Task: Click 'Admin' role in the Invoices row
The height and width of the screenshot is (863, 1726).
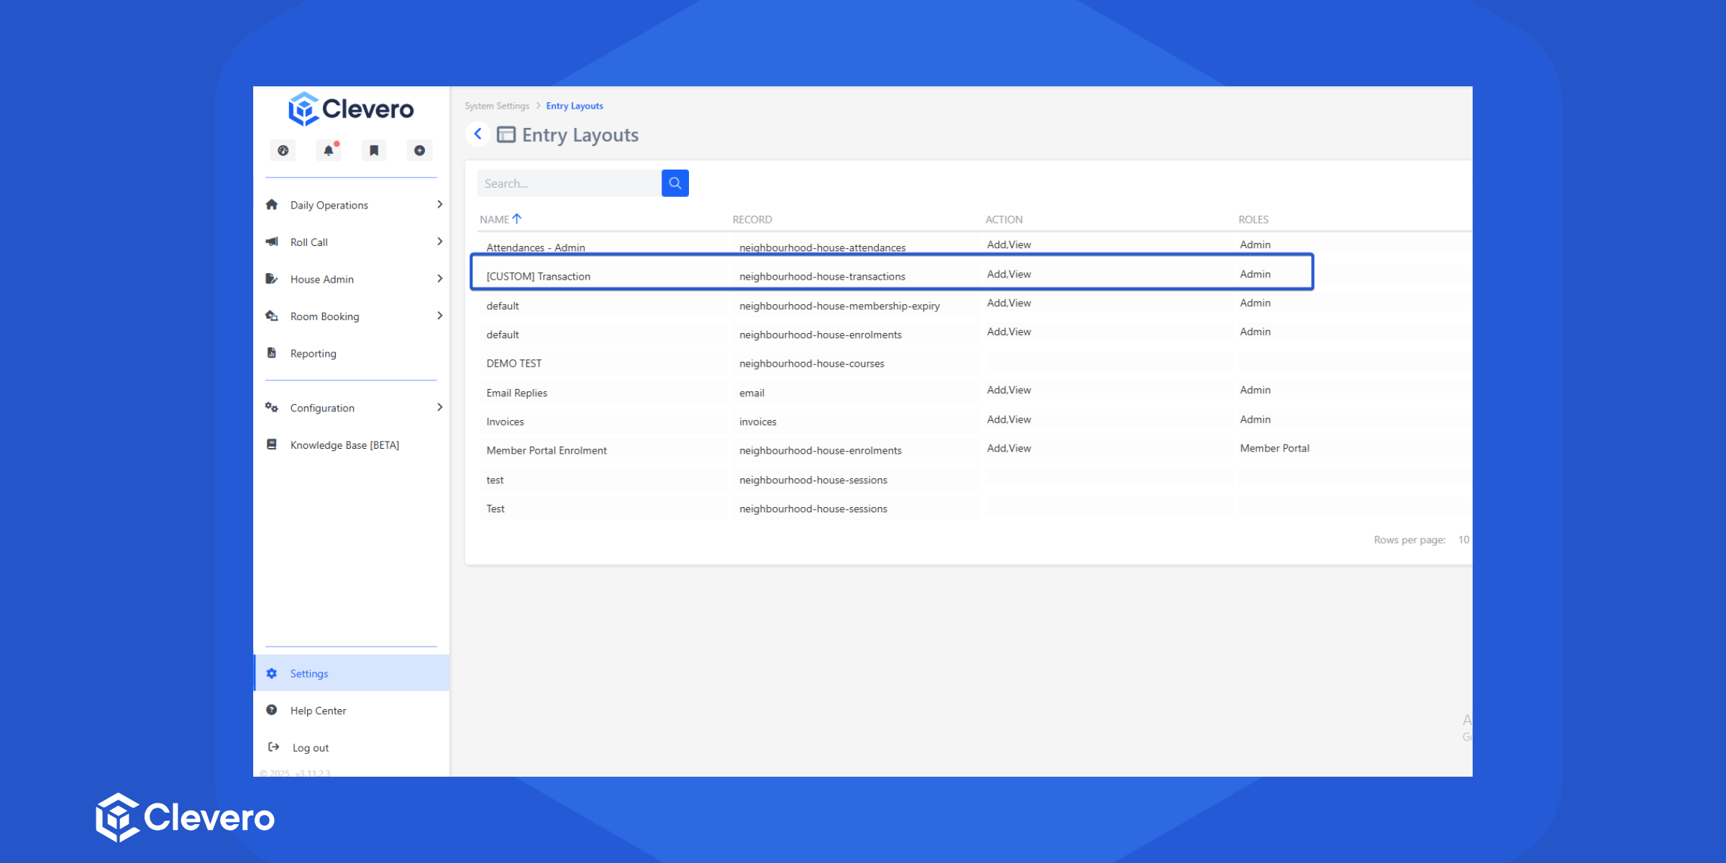Action: click(x=1255, y=419)
